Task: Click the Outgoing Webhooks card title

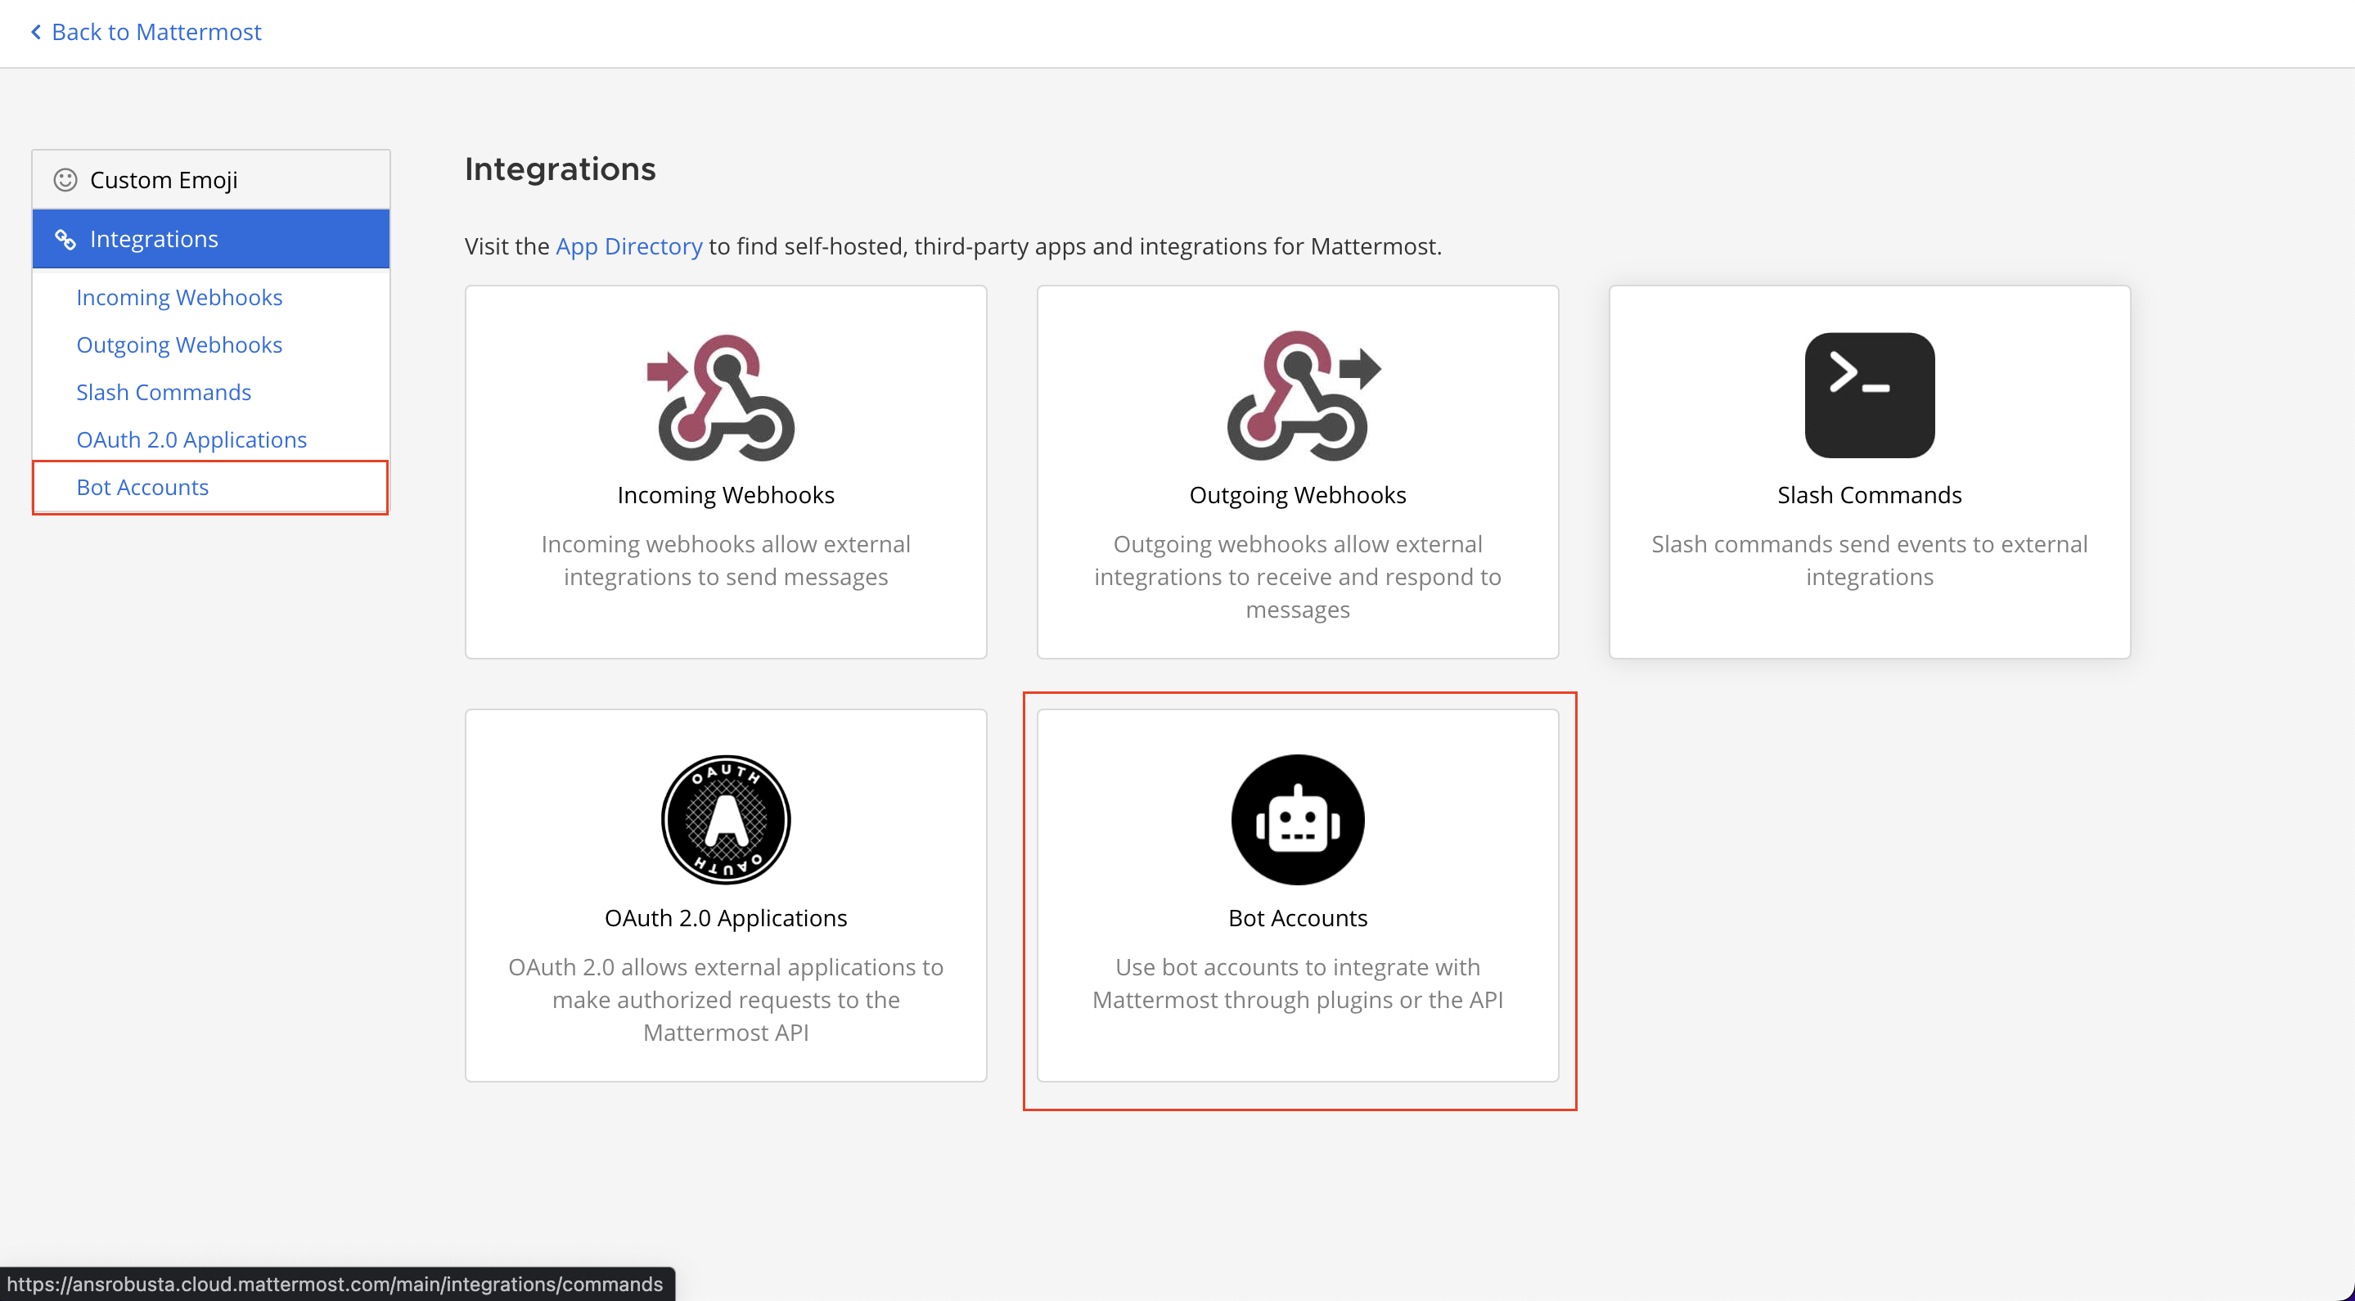Action: [x=1297, y=494]
